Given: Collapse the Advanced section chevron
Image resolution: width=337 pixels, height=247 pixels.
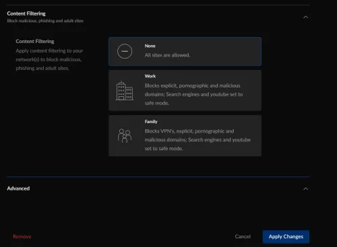Looking at the screenshot, I should tap(305, 188).
